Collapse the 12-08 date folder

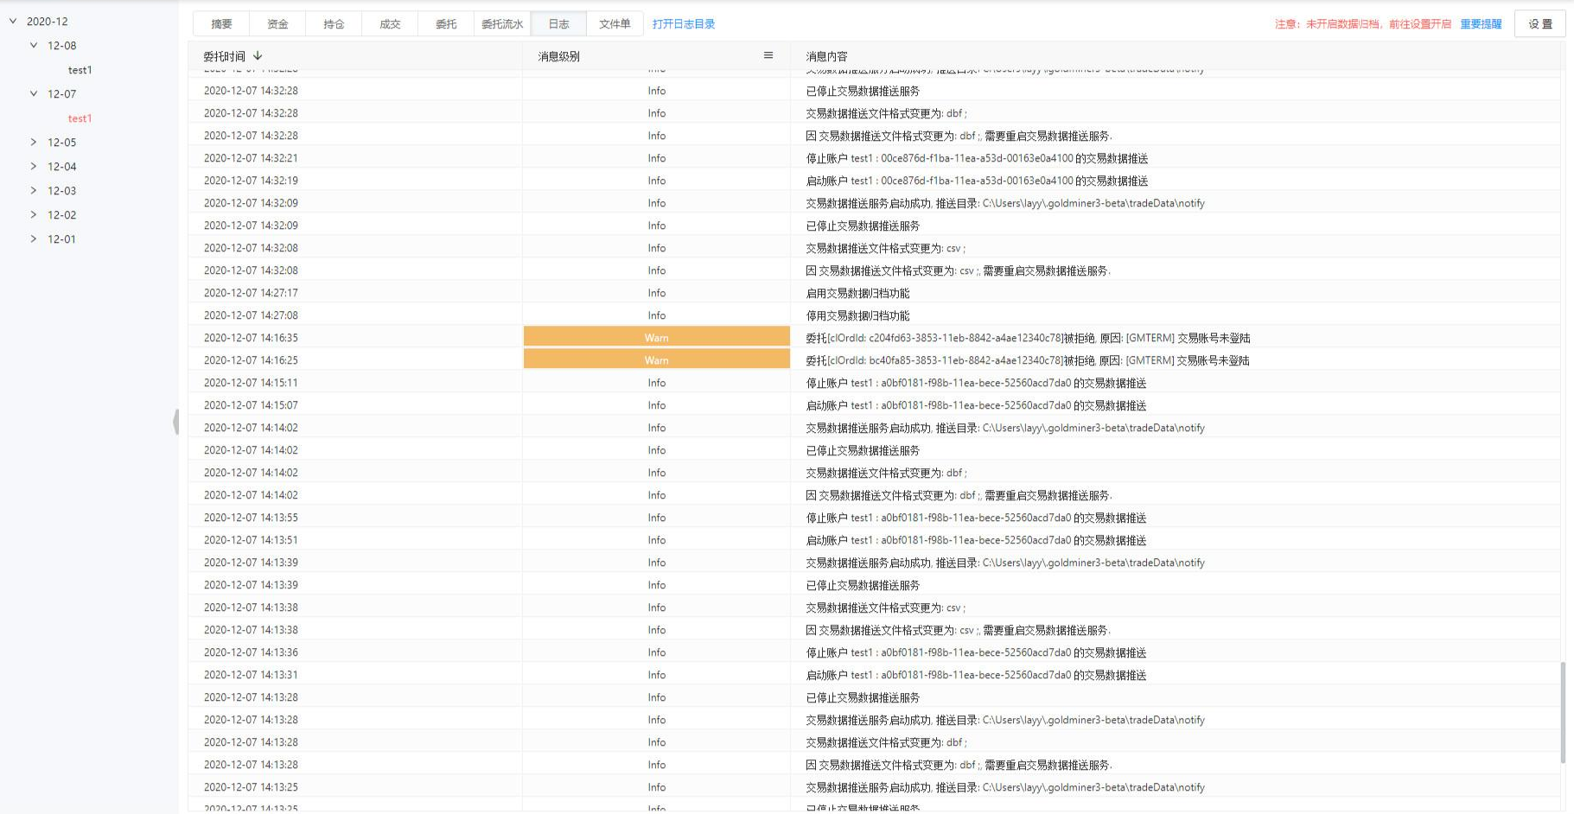(34, 45)
